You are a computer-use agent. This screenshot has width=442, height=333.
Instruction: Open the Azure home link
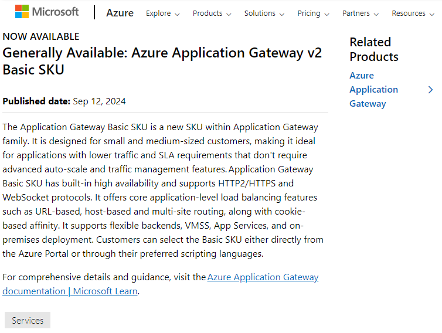(x=120, y=13)
